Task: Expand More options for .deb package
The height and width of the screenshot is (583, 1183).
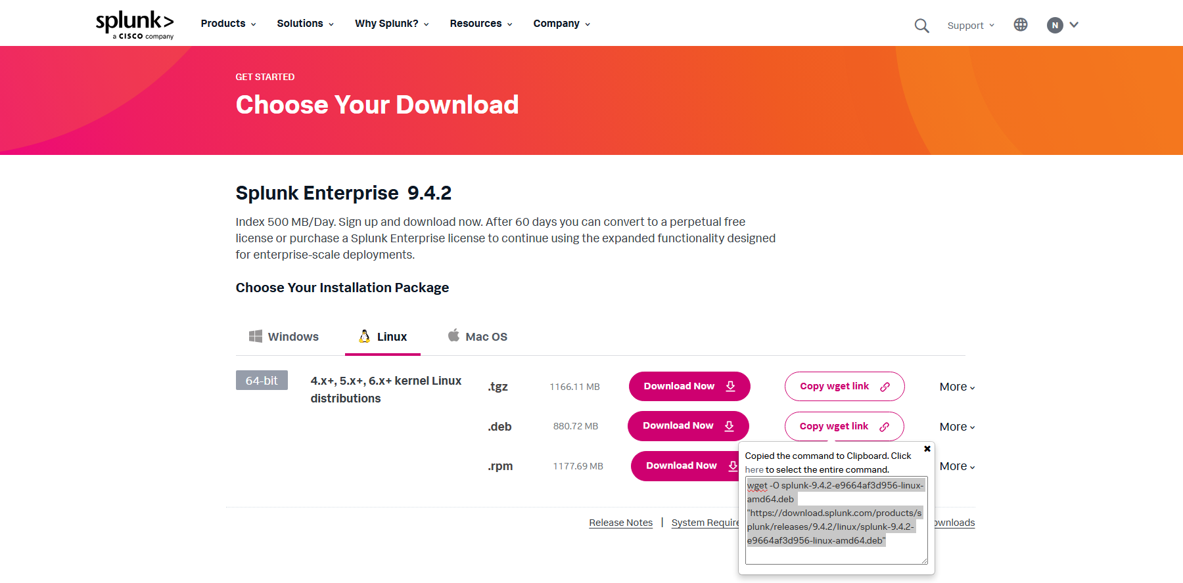Action: (957, 427)
